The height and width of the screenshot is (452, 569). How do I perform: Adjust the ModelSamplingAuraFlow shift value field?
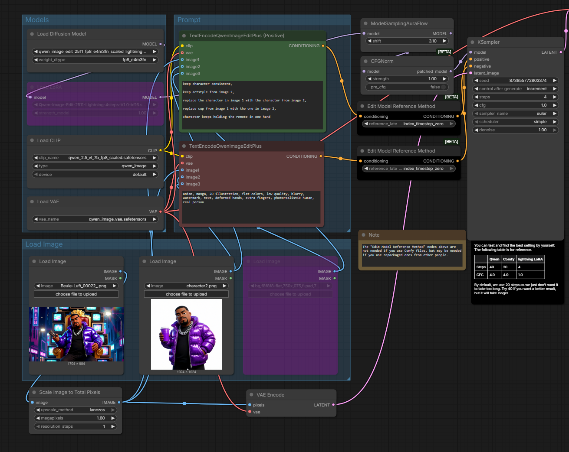[x=407, y=41]
